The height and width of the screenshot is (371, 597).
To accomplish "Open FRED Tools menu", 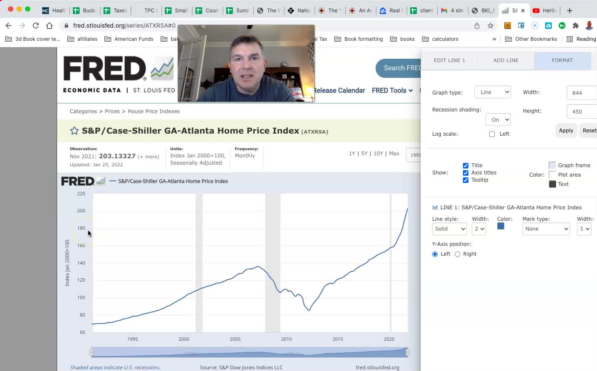I will pyautogui.click(x=392, y=91).
